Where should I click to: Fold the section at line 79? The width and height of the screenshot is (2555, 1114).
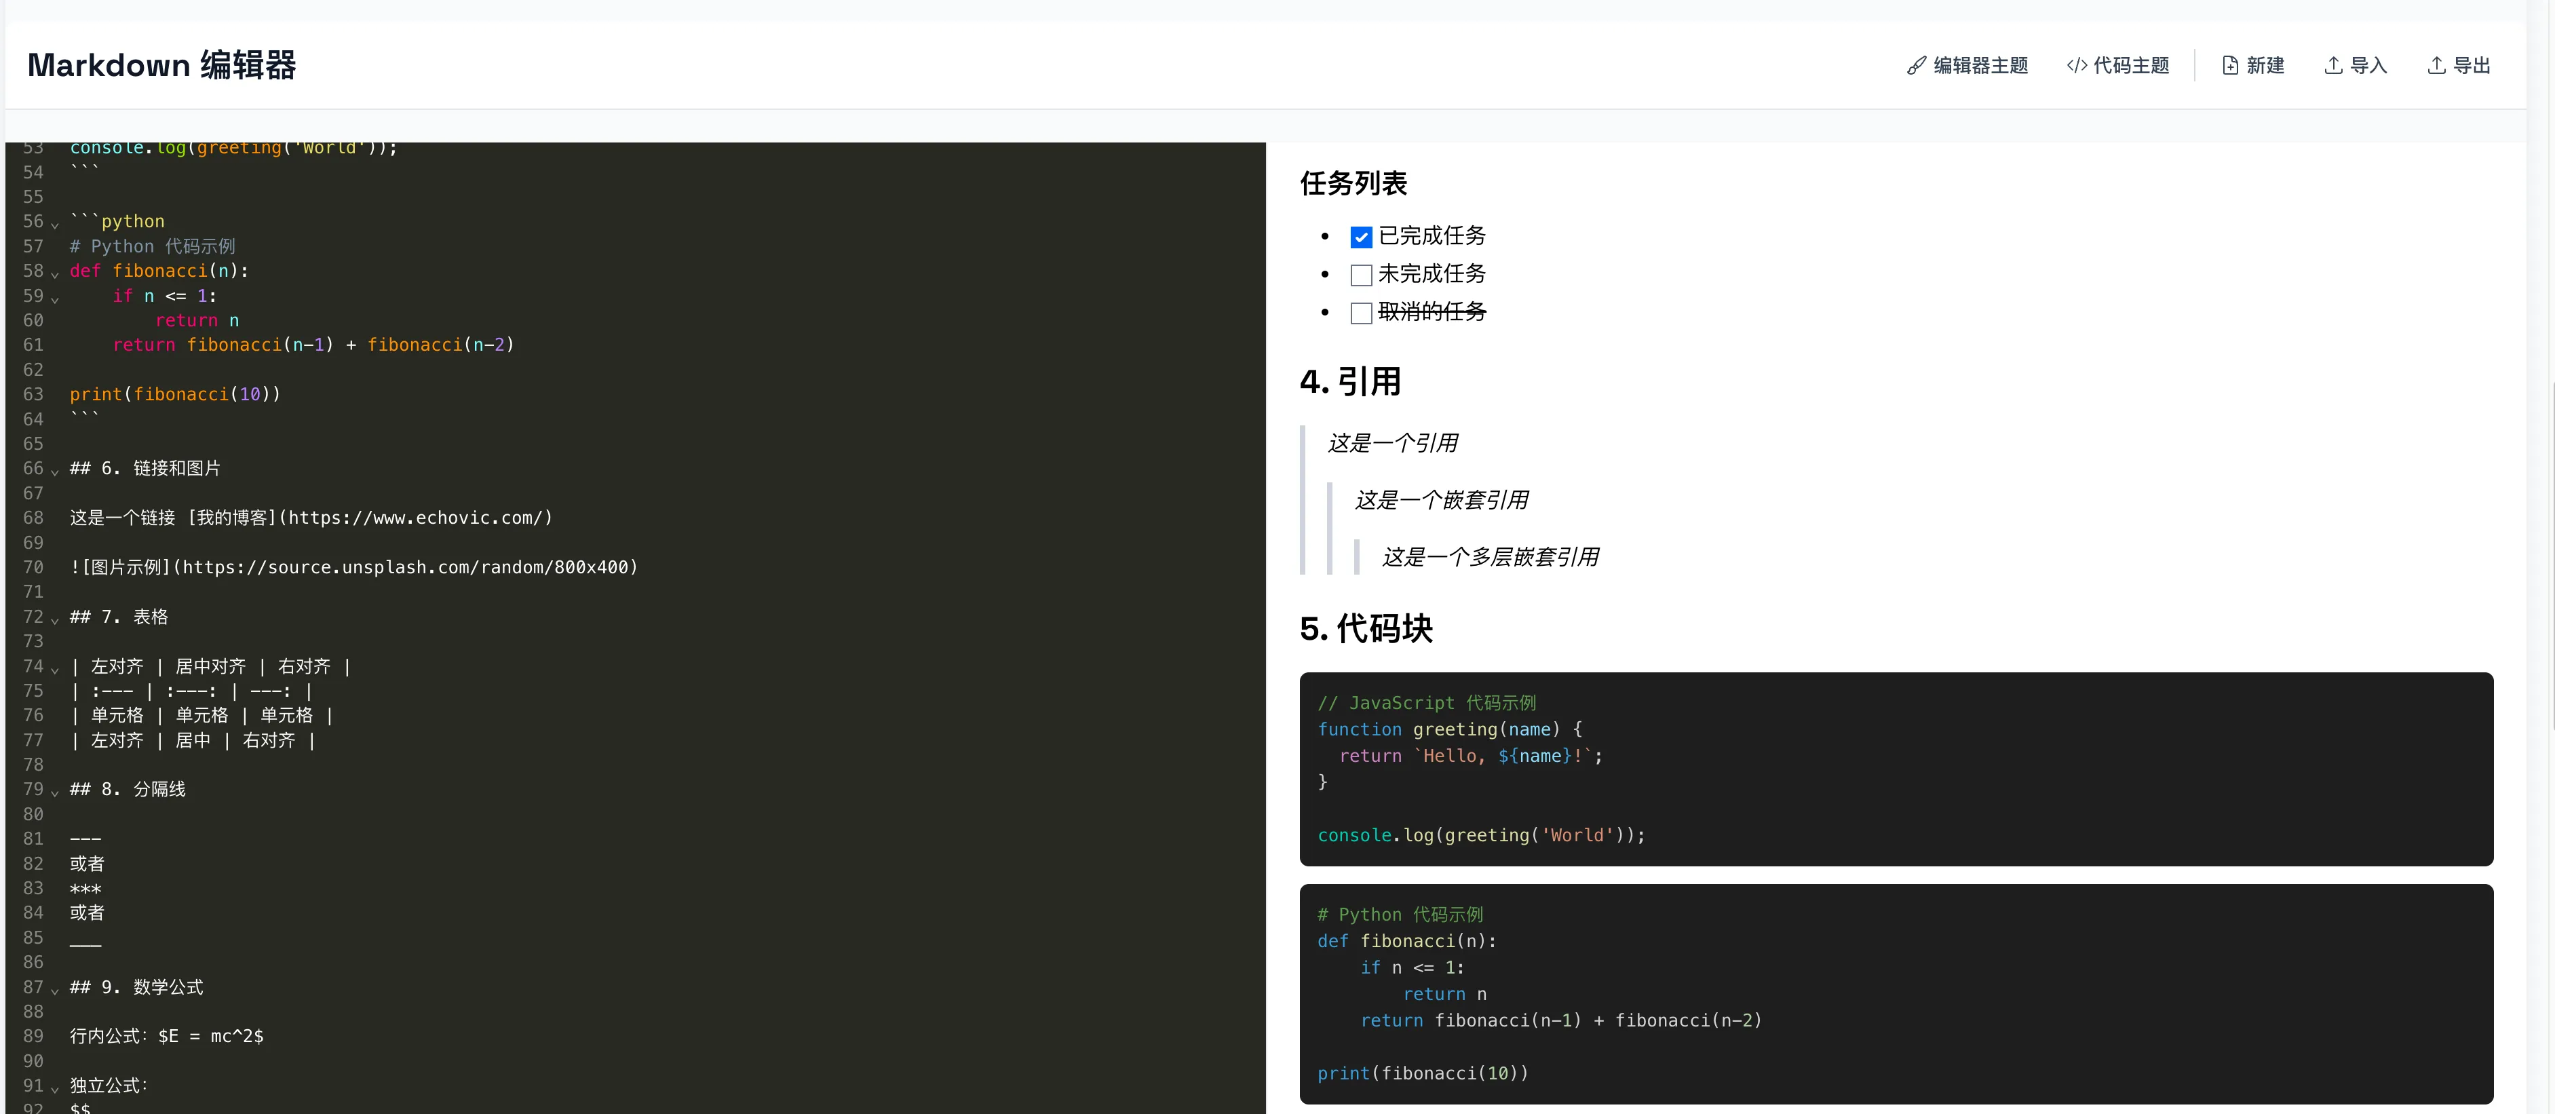[x=54, y=792]
